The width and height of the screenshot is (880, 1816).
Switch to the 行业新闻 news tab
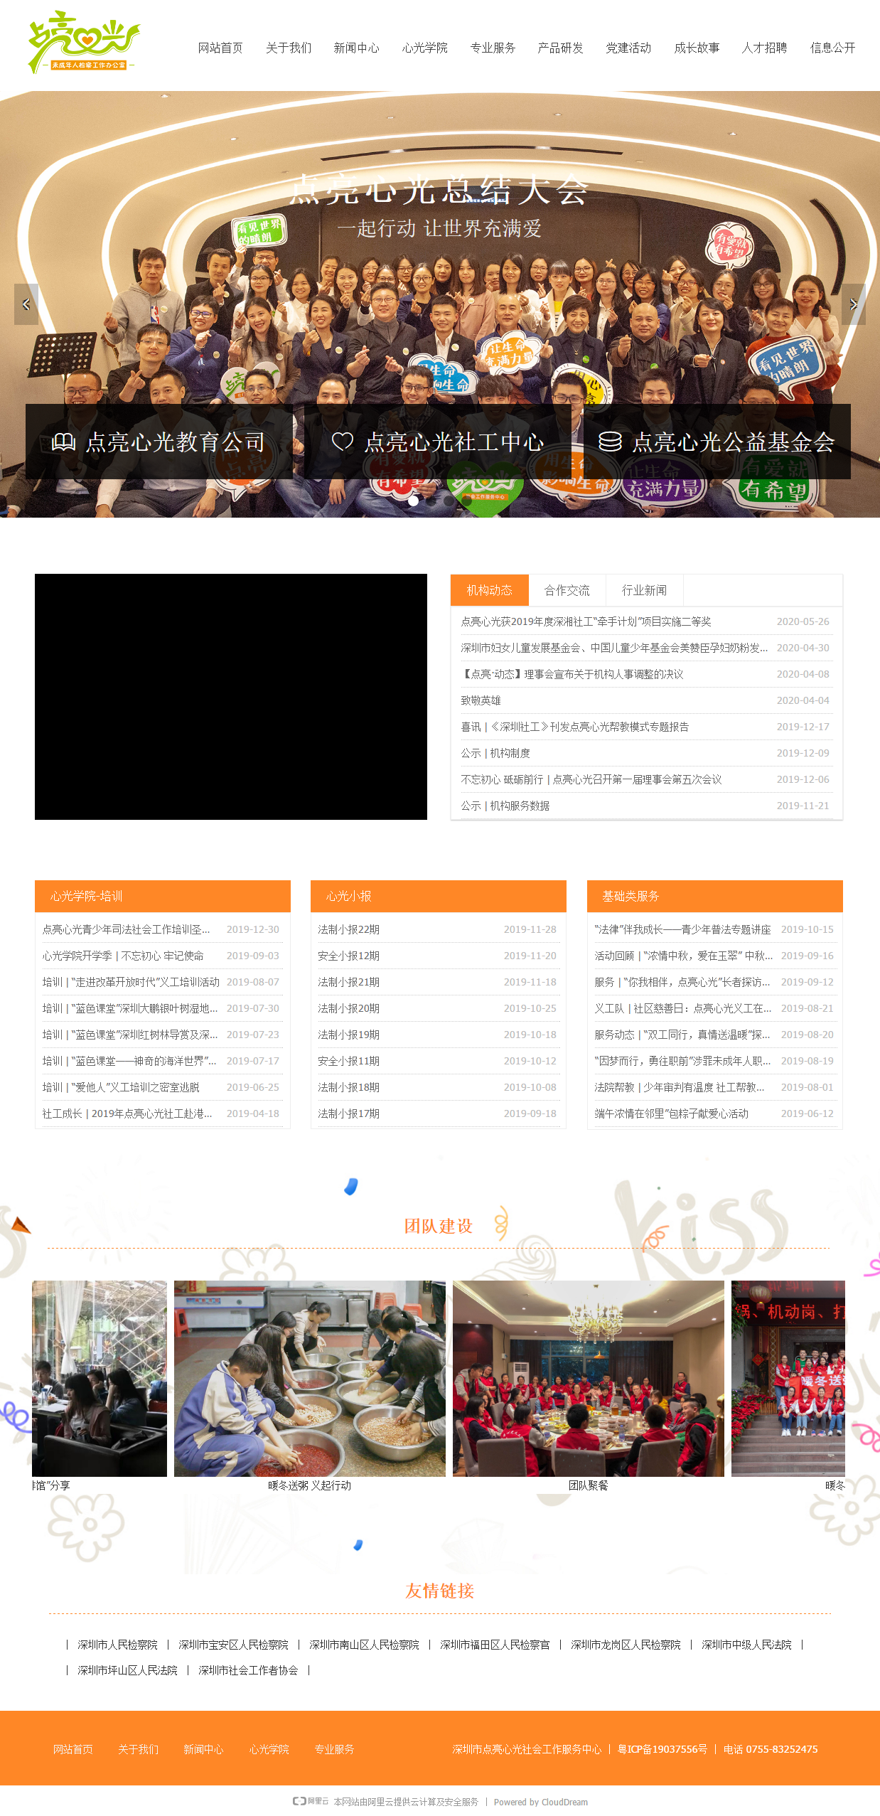pos(644,590)
